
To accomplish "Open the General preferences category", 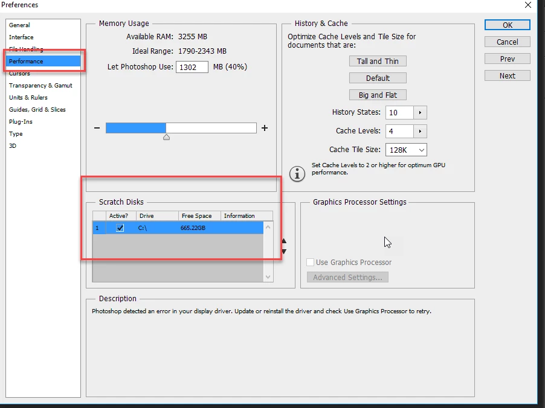I will click(x=19, y=25).
